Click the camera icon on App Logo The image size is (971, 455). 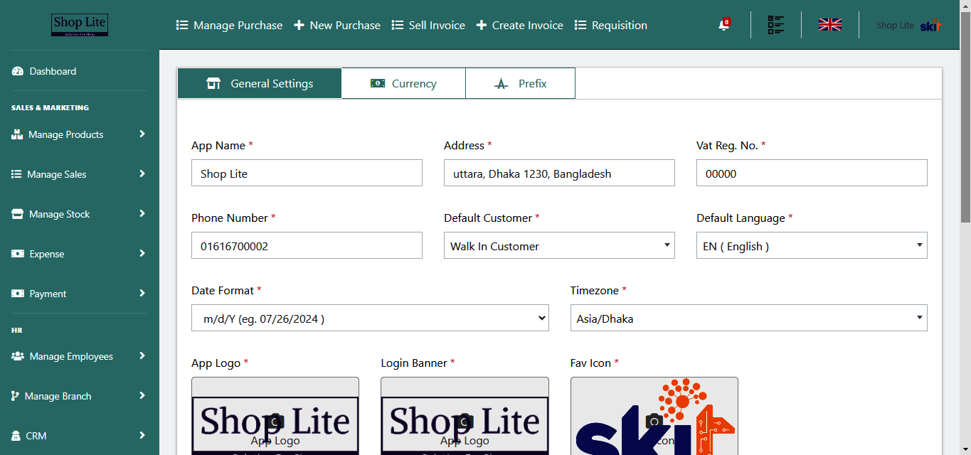tap(275, 422)
